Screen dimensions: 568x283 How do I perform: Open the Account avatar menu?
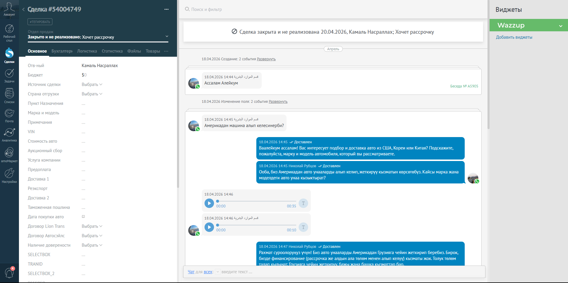pos(9,9)
